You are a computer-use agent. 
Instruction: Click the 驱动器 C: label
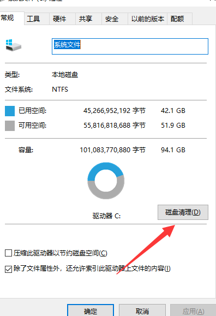(x=106, y=216)
